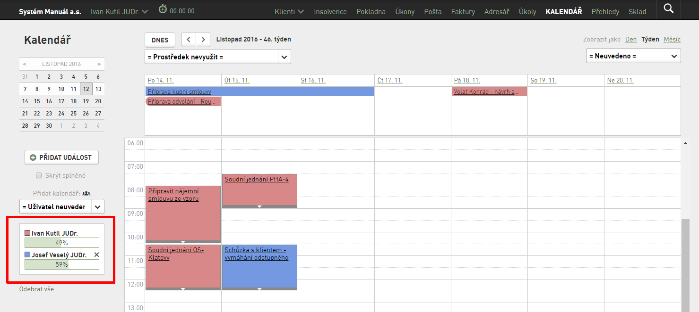Show previous month in mini calendar
The height and width of the screenshot is (312, 699).
pyautogui.click(x=24, y=64)
